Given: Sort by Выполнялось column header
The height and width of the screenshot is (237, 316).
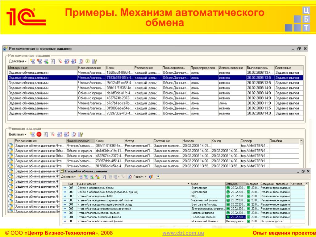Looking at the screenshot, I should pyautogui.click(x=260, y=68).
